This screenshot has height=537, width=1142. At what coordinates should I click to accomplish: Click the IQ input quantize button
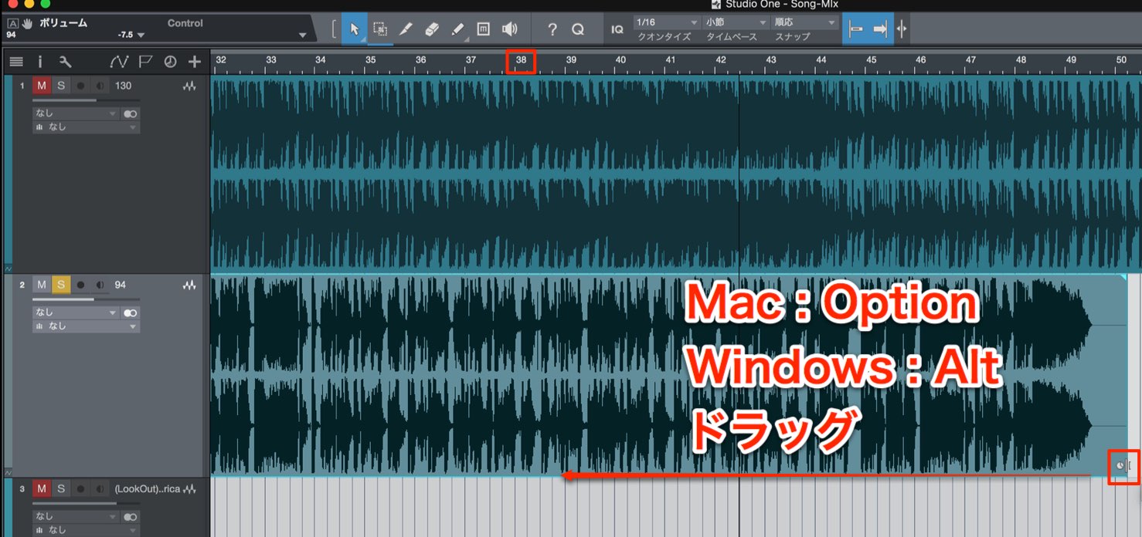617,29
